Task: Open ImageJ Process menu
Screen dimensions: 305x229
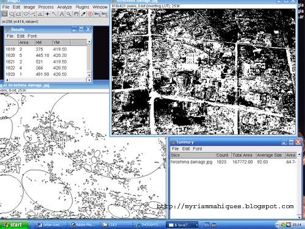Action: point(46,7)
